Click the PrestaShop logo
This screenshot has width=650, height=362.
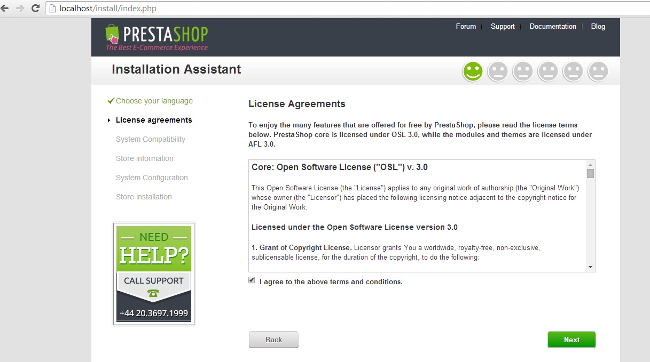point(156,37)
